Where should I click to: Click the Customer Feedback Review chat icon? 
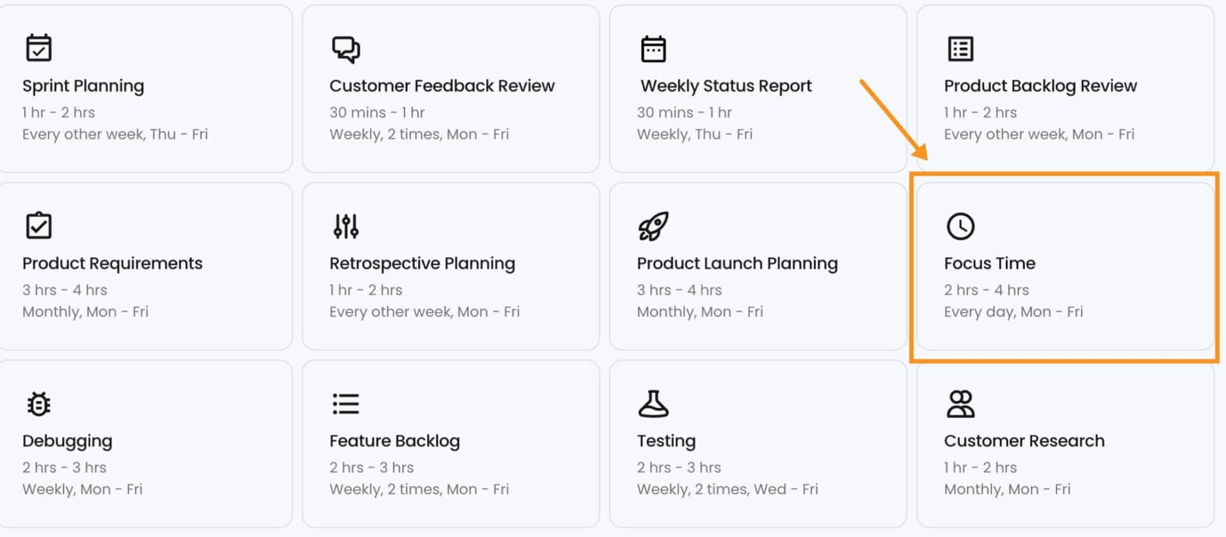(346, 49)
